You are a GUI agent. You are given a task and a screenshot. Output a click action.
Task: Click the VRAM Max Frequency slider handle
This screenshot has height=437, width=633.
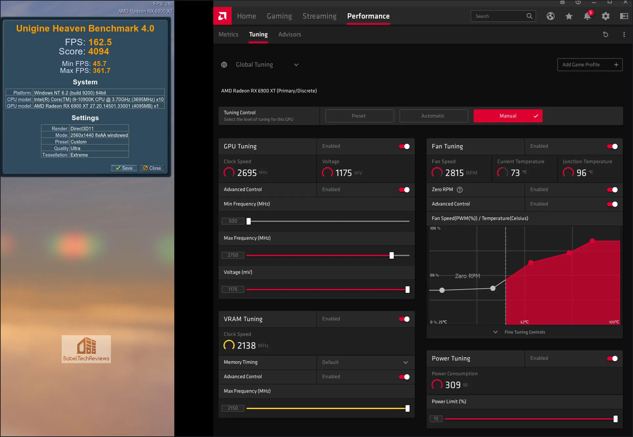407,408
